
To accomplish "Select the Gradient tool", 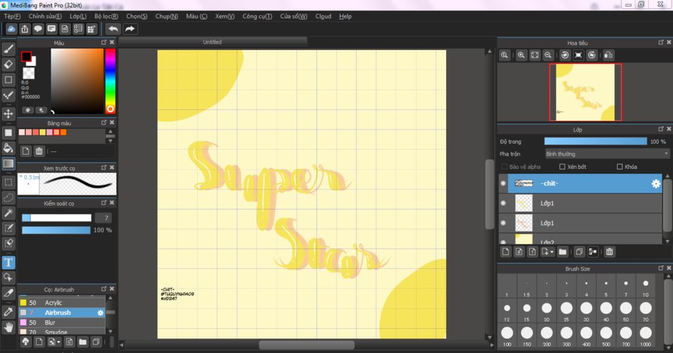I will click(8, 163).
